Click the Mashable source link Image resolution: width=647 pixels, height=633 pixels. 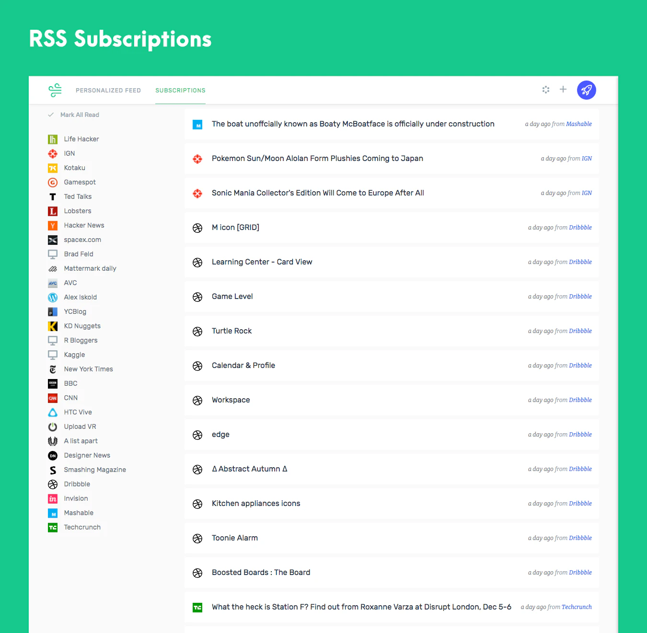pyautogui.click(x=579, y=124)
